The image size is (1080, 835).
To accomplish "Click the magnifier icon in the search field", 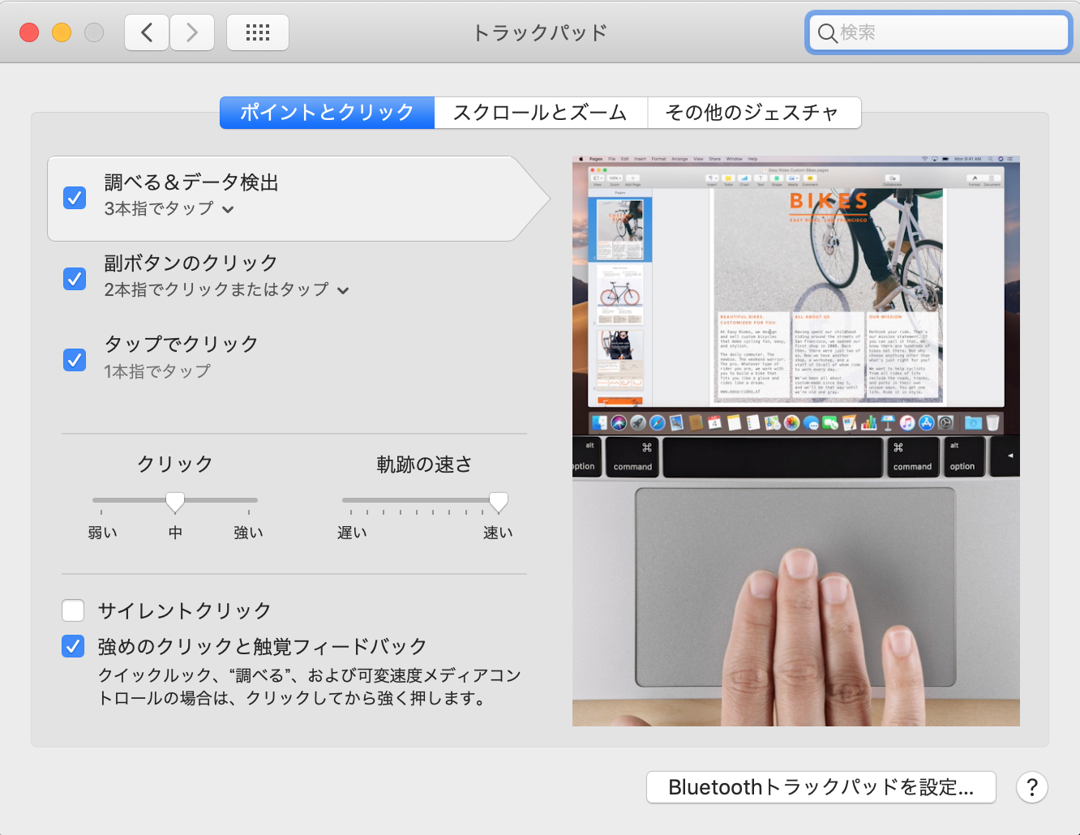I will [x=827, y=33].
